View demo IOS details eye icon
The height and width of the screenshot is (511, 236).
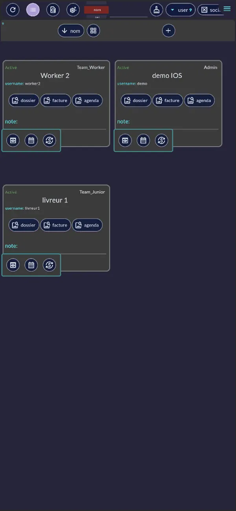[125, 140]
